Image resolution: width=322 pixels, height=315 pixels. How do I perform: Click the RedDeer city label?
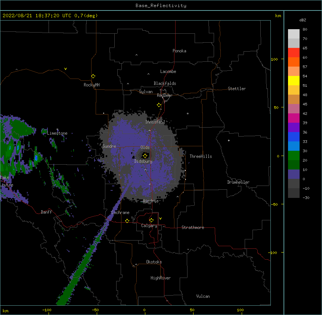point(164,95)
